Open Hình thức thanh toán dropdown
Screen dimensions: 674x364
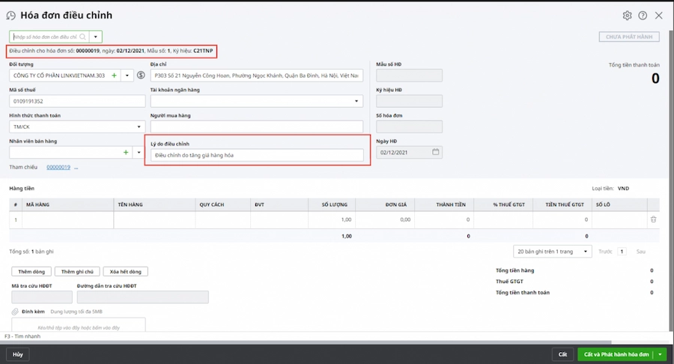(x=138, y=127)
